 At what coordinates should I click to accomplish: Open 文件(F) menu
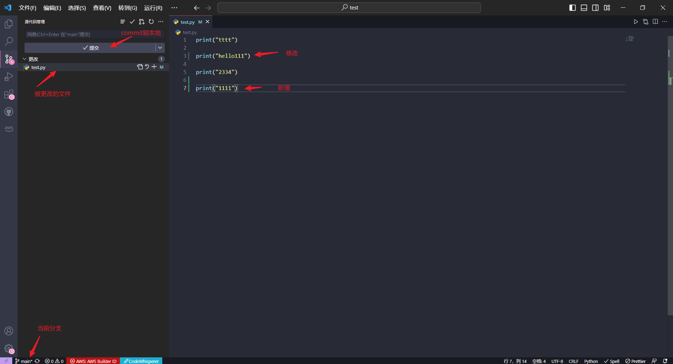[x=27, y=8]
